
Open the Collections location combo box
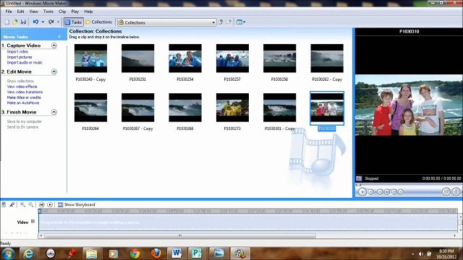pyautogui.click(x=167, y=22)
